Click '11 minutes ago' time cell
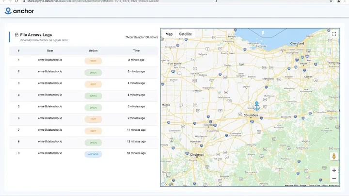The image size is (349, 196). pyautogui.click(x=136, y=130)
